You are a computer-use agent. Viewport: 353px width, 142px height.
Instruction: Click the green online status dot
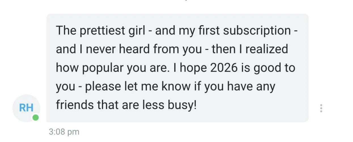35,117
